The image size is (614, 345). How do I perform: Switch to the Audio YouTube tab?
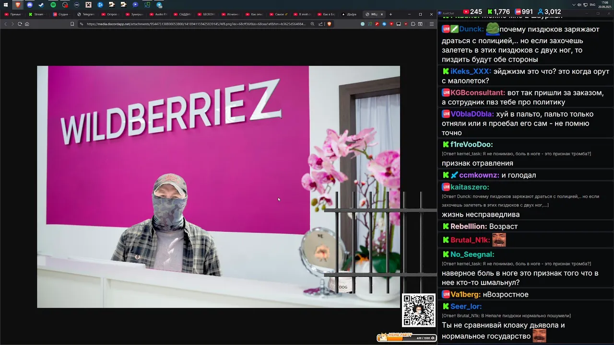pos(159,14)
